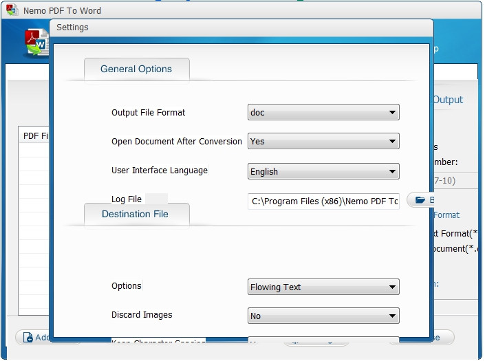Click the Nemo PDF To Word logo icon
The height and width of the screenshot is (361, 485).
click(36, 43)
